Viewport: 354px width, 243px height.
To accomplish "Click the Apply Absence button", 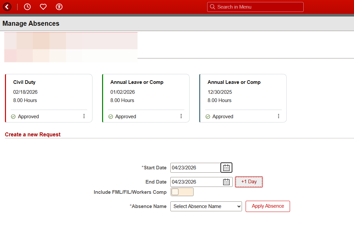I will coord(268,206).
